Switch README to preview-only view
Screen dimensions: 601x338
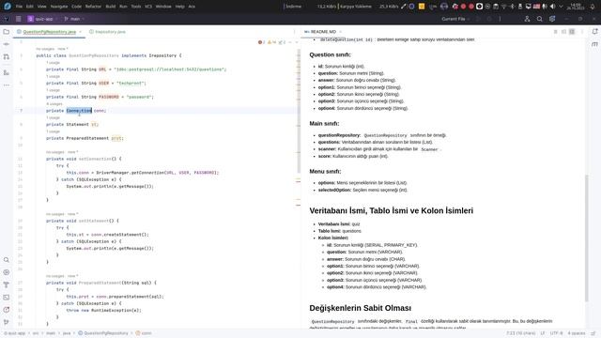click(x=572, y=32)
